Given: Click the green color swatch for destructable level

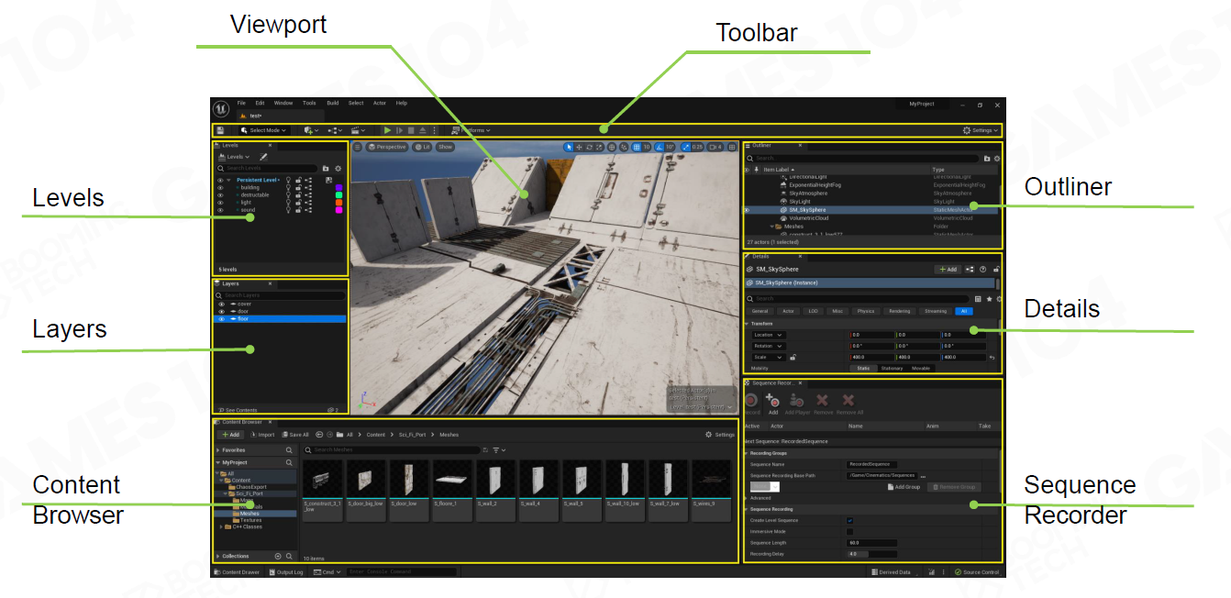Looking at the screenshot, I should point(338,194).
